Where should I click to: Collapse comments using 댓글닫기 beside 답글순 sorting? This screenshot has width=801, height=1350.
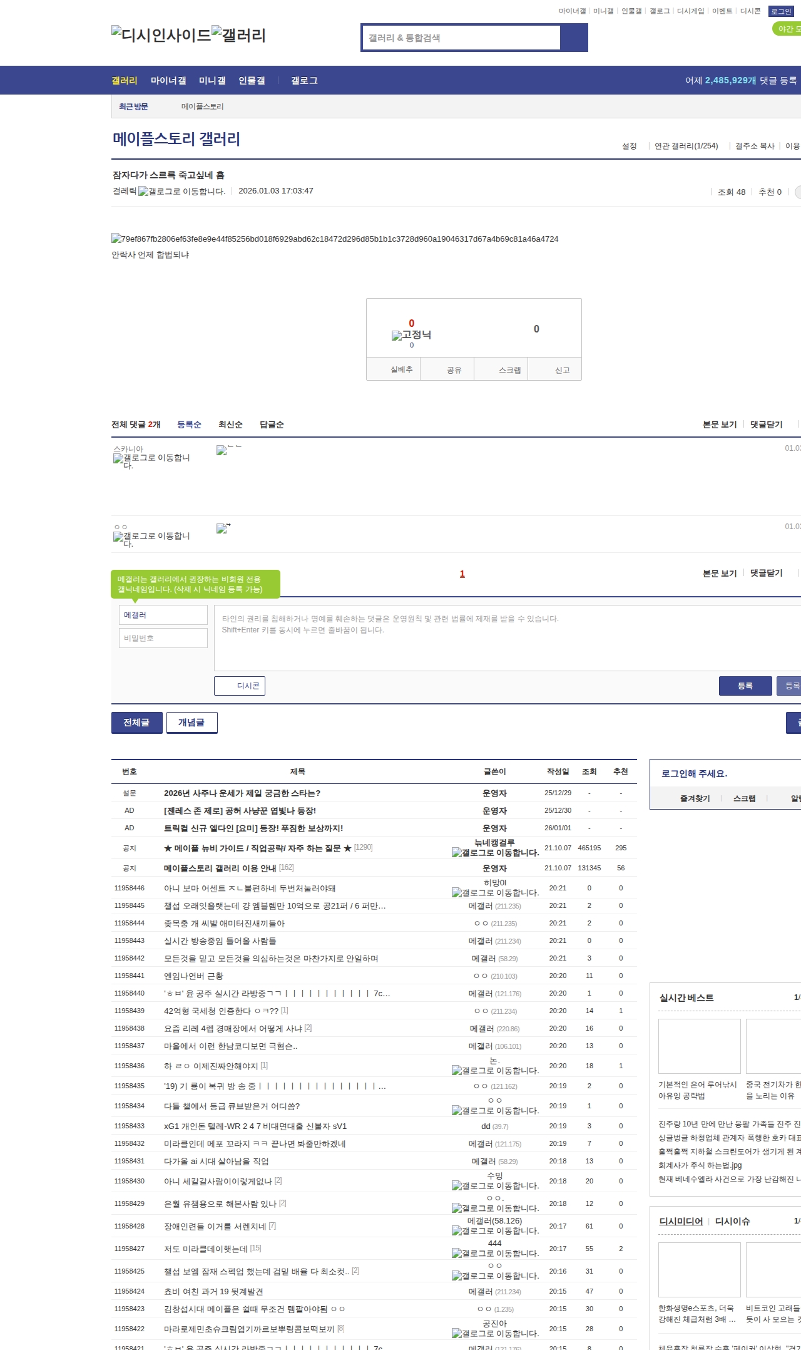pyautogui.click(x=766, y=425)
